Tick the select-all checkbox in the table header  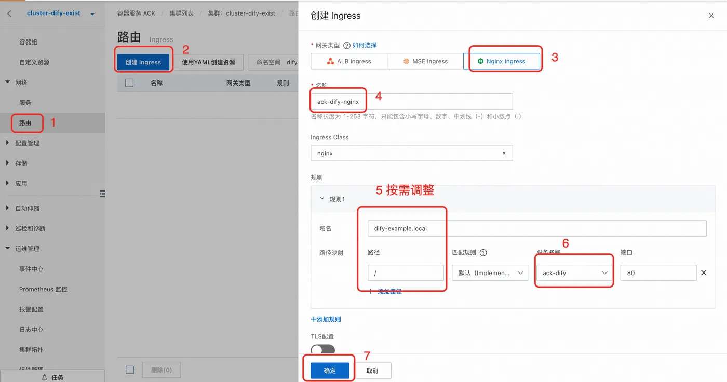tap(130, 83)
